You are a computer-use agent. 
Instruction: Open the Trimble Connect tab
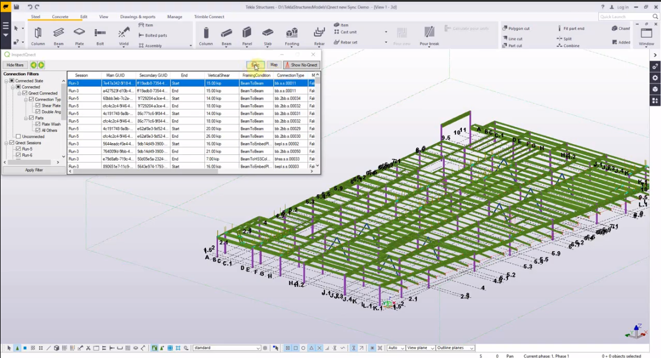(209, 17)
